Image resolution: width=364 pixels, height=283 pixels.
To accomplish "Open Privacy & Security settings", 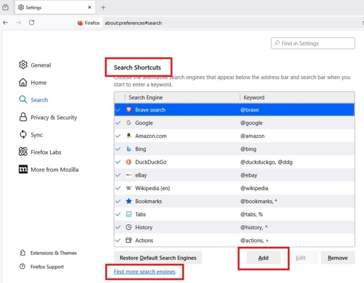I will pos(23,117).
